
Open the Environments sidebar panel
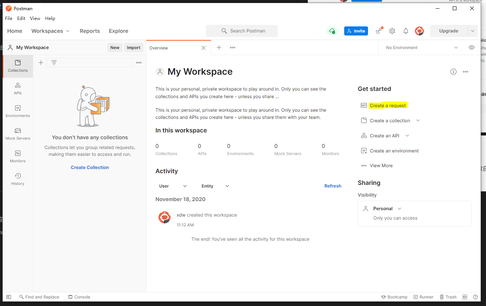[18, 111]
